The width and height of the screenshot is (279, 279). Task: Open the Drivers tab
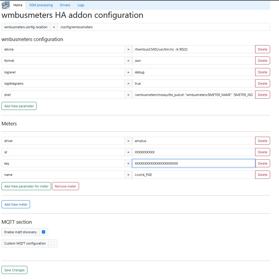point(65,5)
